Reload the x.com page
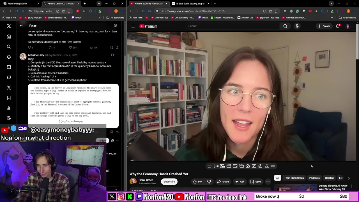The width and height of the screenshot is (359, 202). tap(17, 11)
